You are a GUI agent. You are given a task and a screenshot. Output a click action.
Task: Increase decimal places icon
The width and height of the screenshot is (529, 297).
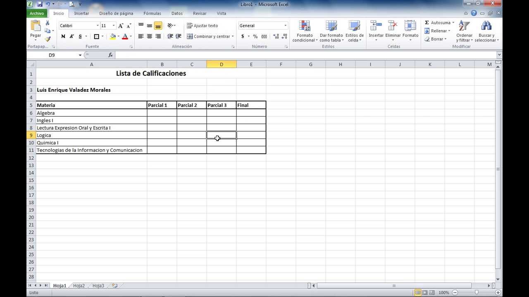(x=276, y=36)
